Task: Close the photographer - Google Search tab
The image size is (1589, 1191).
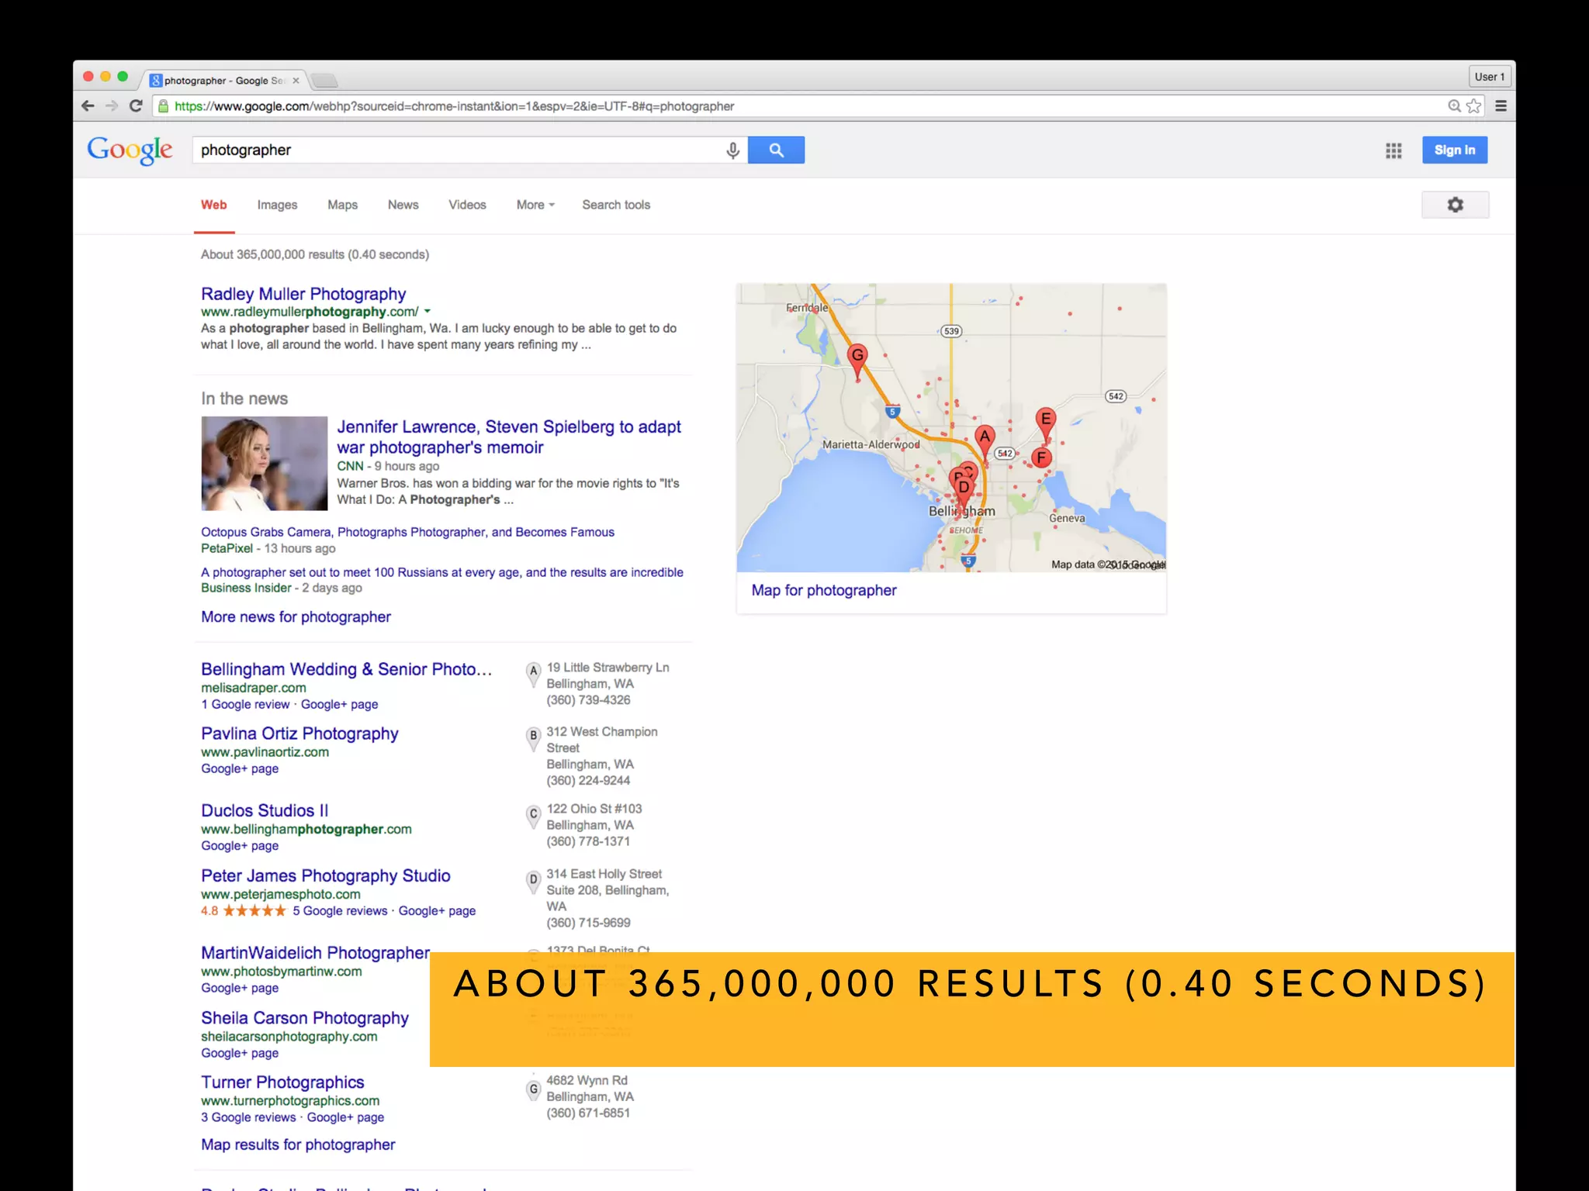Action: click(296, 81)
